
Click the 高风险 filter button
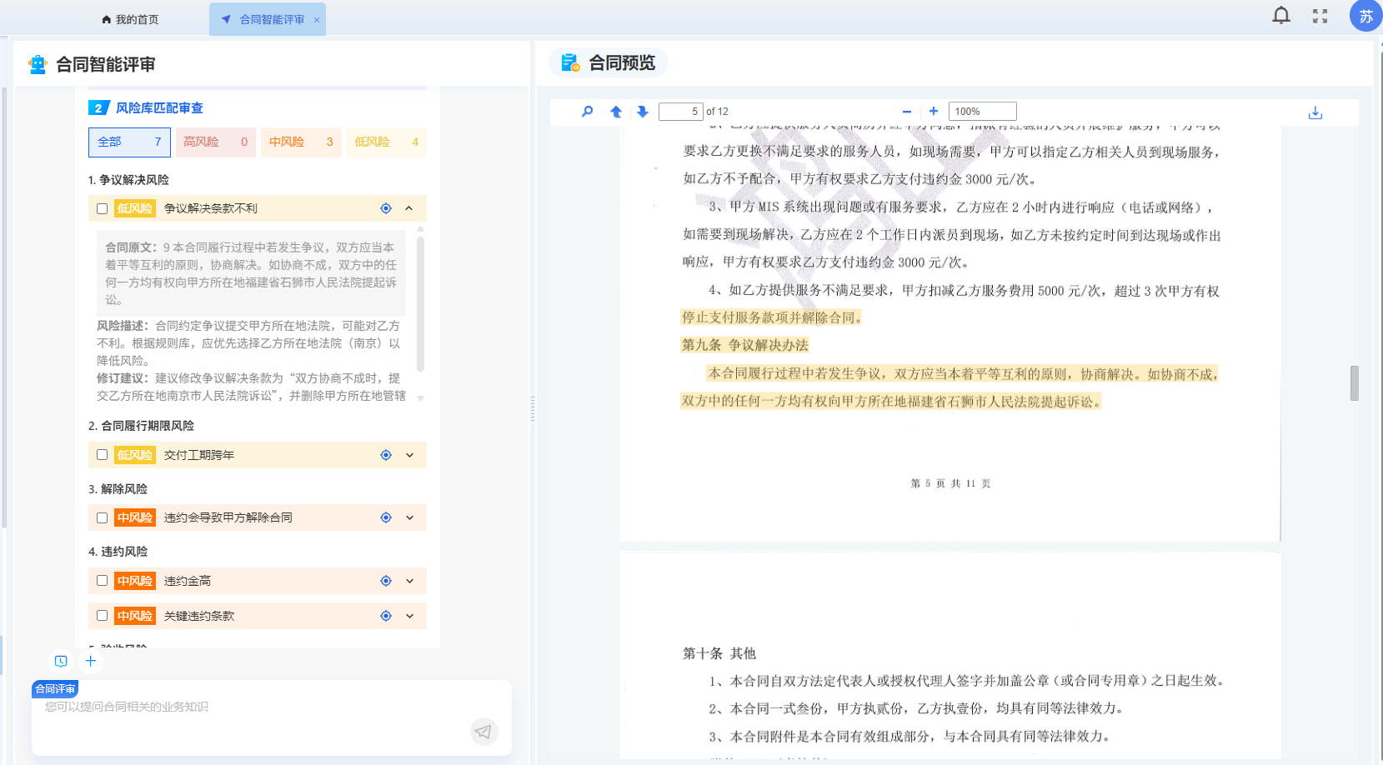215,142
